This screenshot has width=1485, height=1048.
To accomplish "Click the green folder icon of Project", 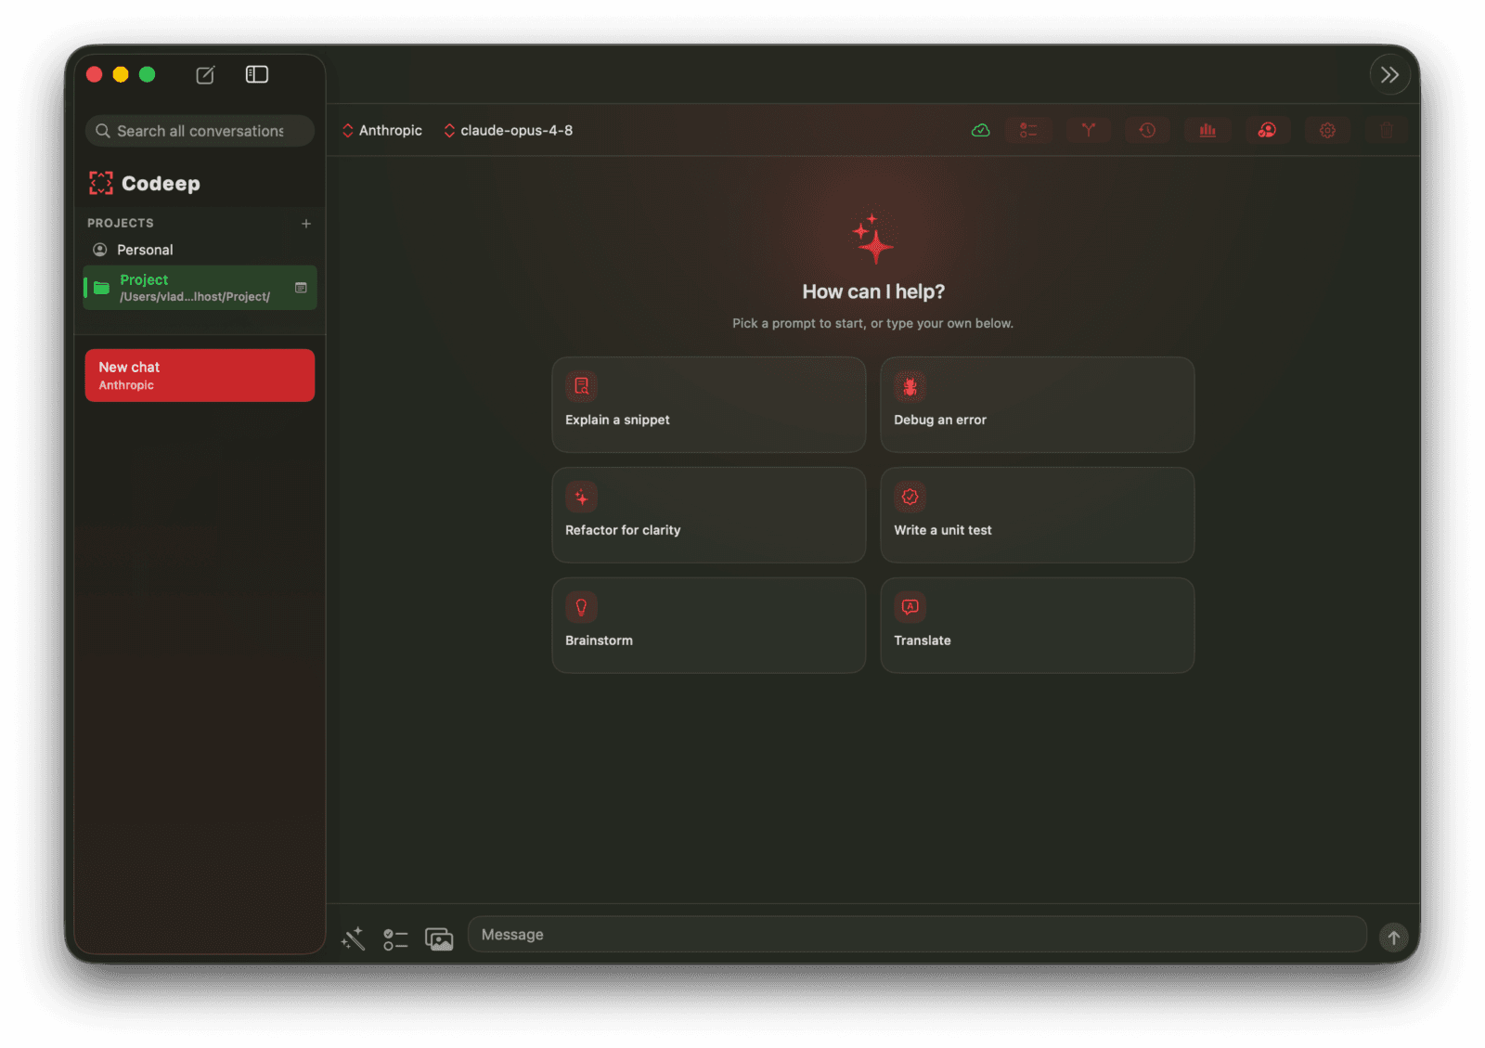I will coord(102,288).
